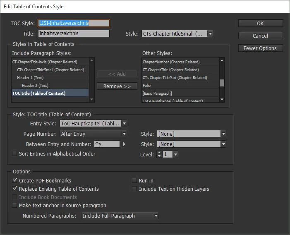290x235 pixels.
Task: Select Folio in Other Styles
Action: point(180,85)
